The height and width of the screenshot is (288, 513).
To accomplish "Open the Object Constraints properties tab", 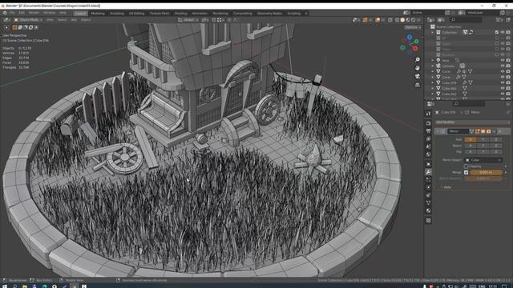I will click(x=428, y=195).
